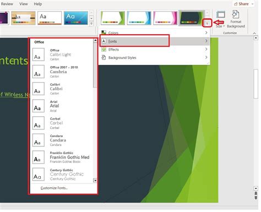Click the font list scroll-down arrow
Image resolution: width=261 pixels, height=212 pixels.
pos(95,181)
